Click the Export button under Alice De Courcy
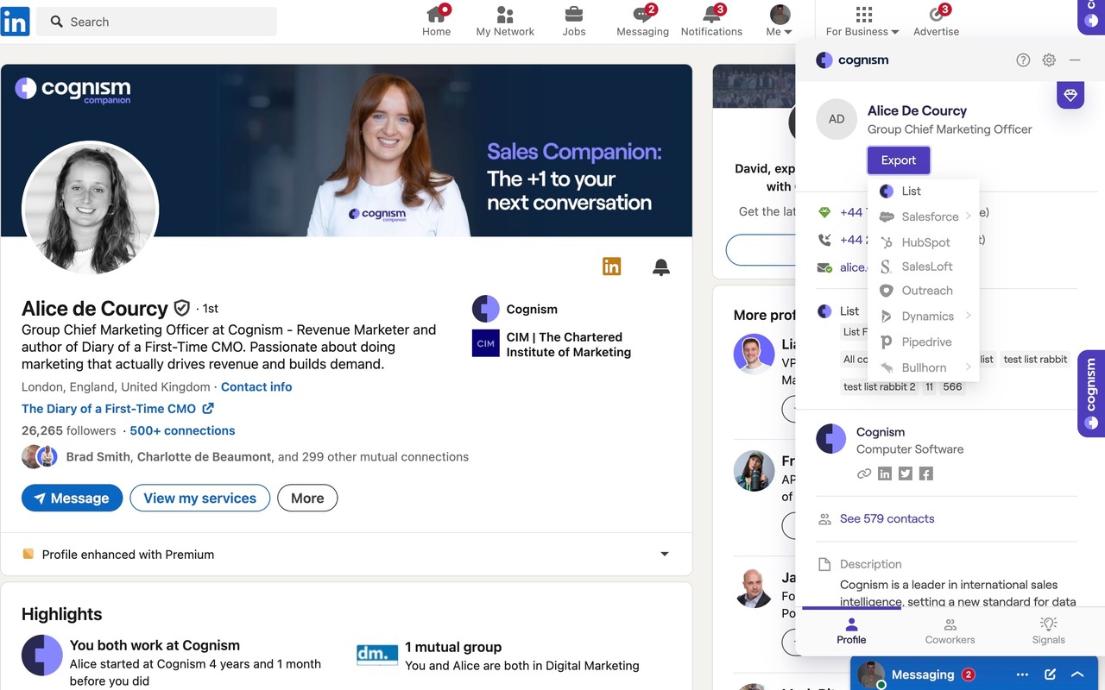The height and width of the screenshot is (690, 1105). click(x=898, y=160)
